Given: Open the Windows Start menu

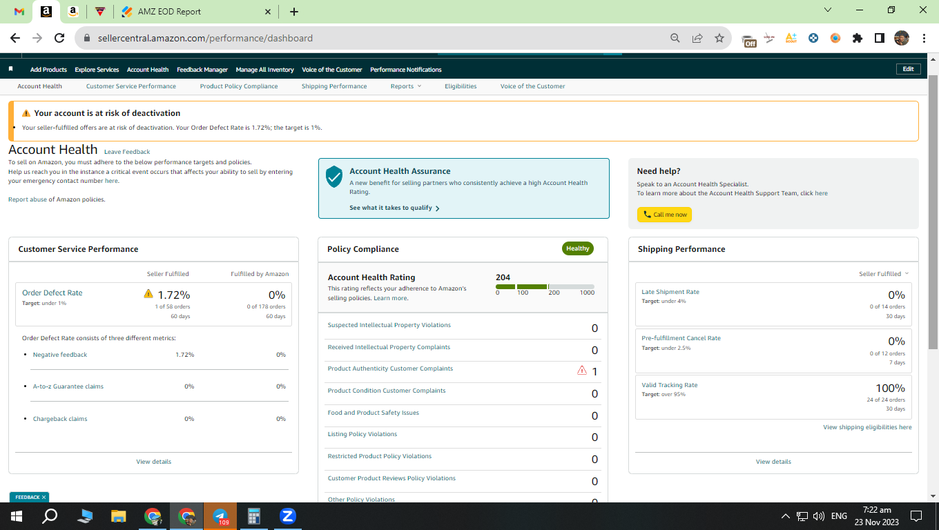Looking at the screenshot, I should [17, 516].
